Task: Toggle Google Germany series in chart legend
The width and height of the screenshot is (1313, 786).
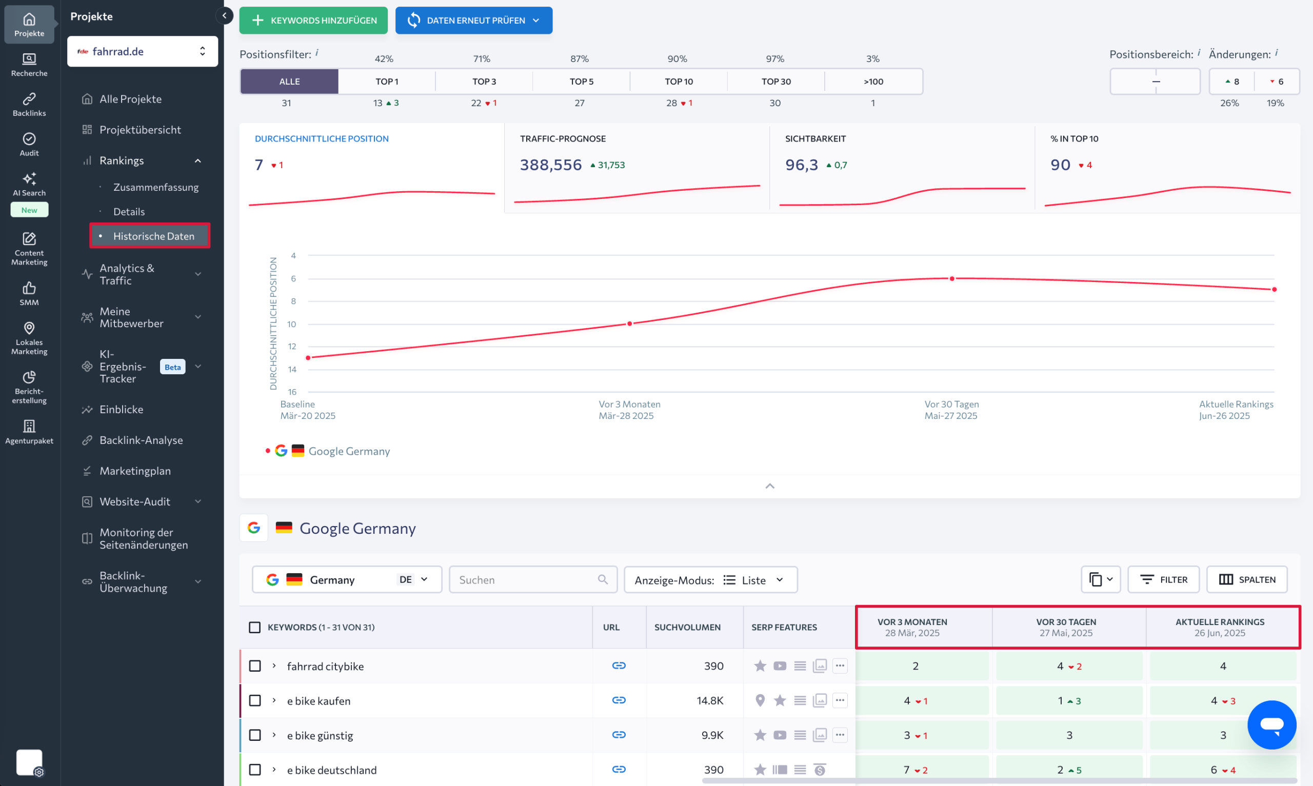Action: click(x=327, y=451)
